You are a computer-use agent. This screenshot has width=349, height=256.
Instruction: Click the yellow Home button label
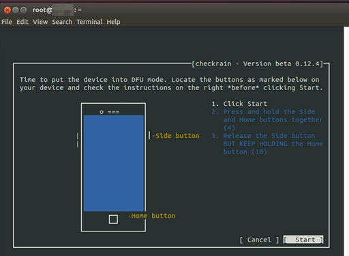(152, 216)
